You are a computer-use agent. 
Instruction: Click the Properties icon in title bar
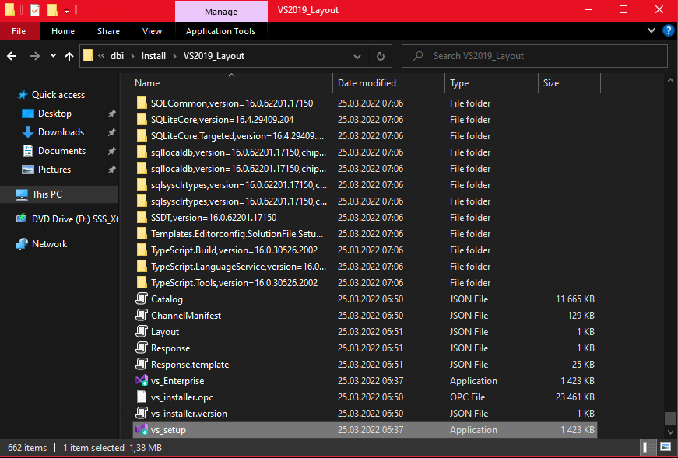click(35, 10)
